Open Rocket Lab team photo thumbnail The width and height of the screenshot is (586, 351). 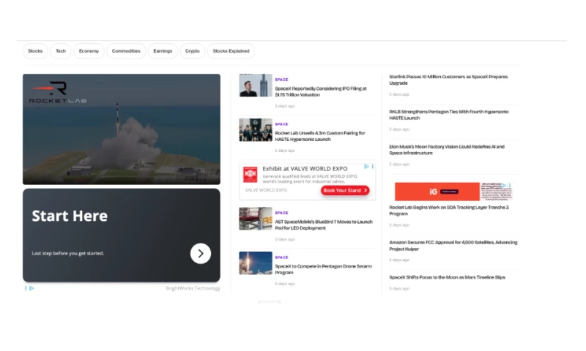point(256,130)
